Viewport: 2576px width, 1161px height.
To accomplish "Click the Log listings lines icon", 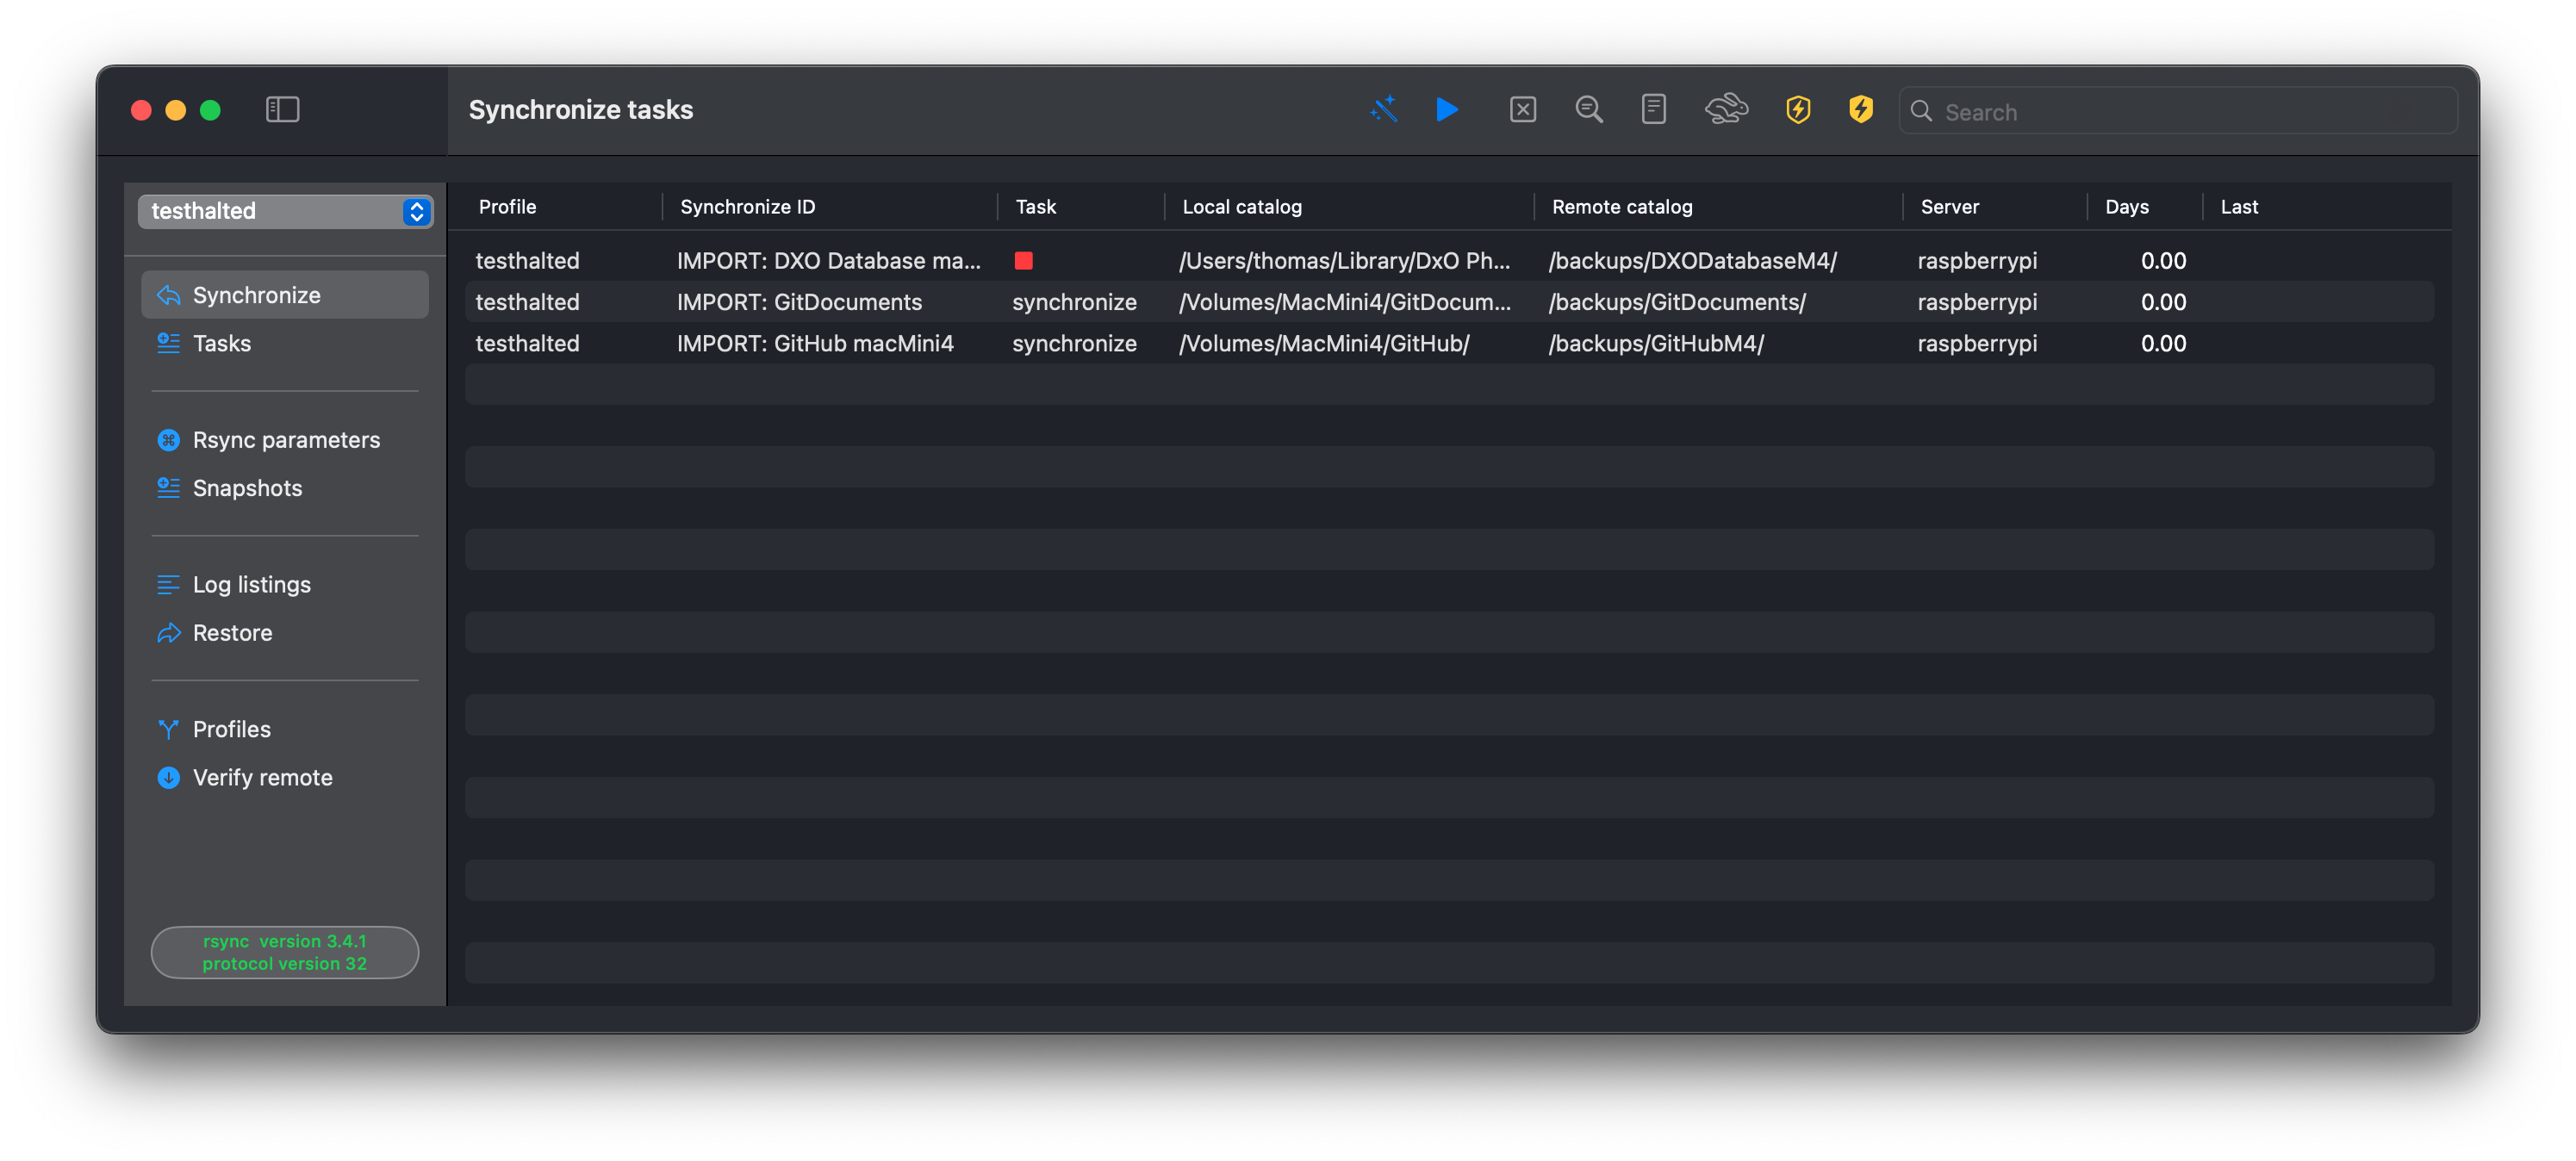I will click(x=168, y=585).
